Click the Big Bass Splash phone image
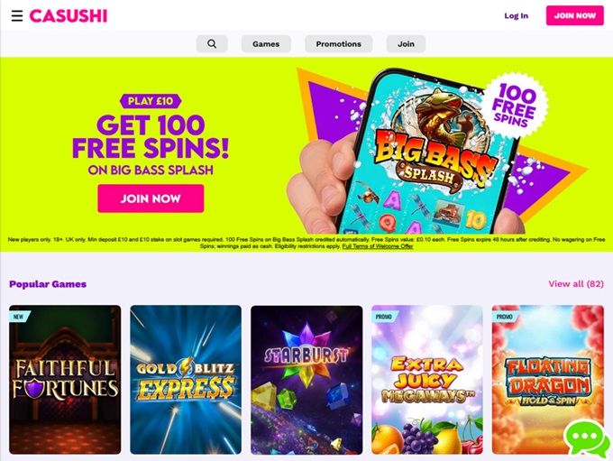This screenshot has height=461, width=613. pyautogui.click(x=422, y=152)
